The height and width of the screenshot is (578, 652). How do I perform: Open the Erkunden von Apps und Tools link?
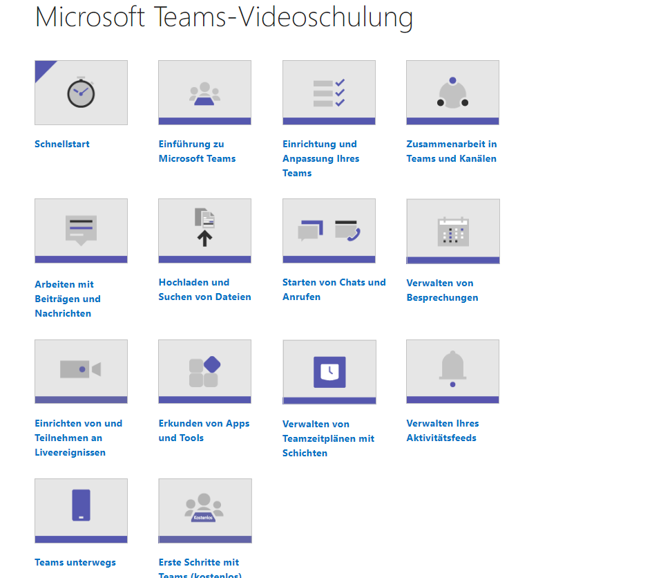(204, 431)
